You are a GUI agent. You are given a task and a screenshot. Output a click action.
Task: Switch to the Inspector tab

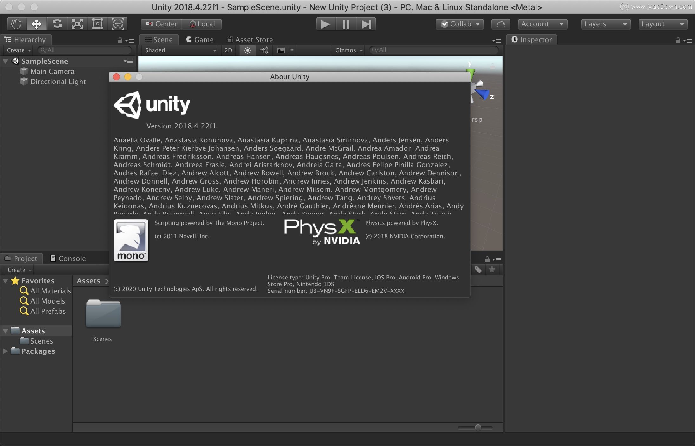click(532, 40)
